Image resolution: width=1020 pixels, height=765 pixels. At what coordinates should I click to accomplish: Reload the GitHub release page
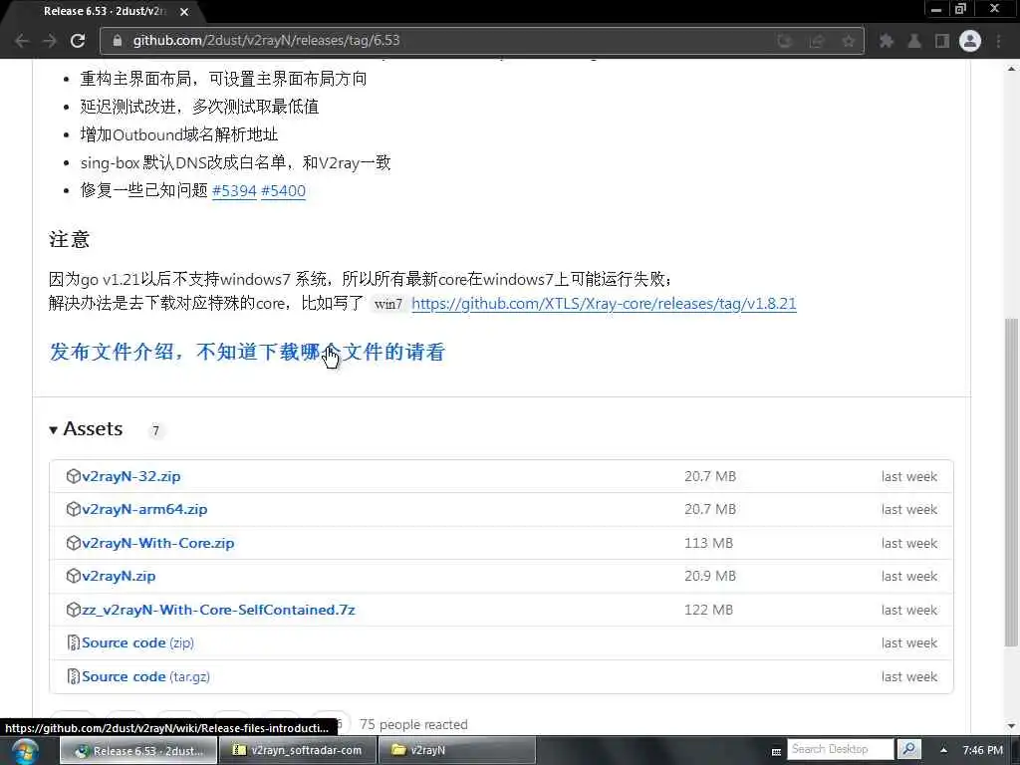coord(78,41)
